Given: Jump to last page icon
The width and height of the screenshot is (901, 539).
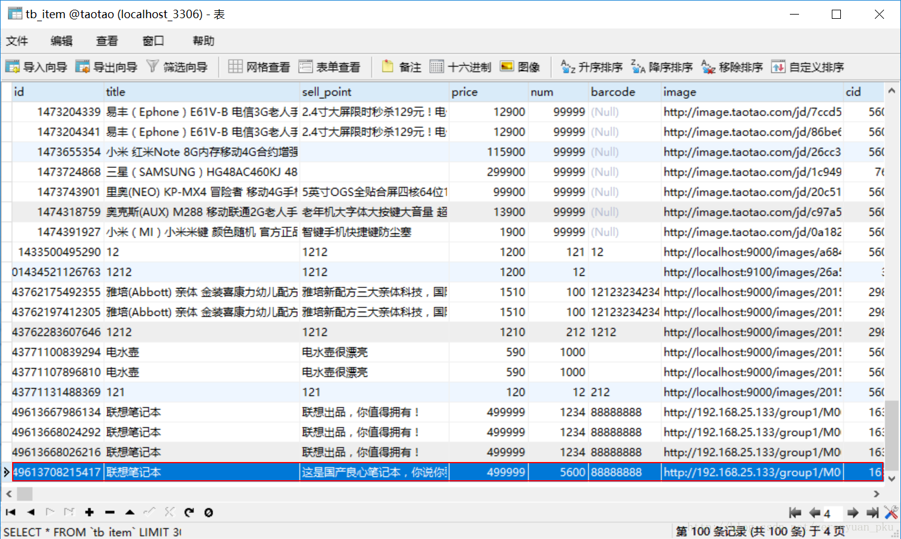Looking at the screenshot, I should (x=872, y=513).
